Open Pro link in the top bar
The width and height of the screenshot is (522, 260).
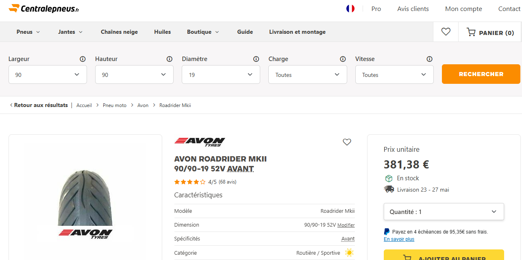(x=376, y=9)
